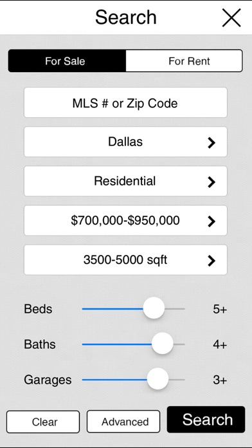Select the For Sale segment
Screen dimensions: 252x448
67,61
